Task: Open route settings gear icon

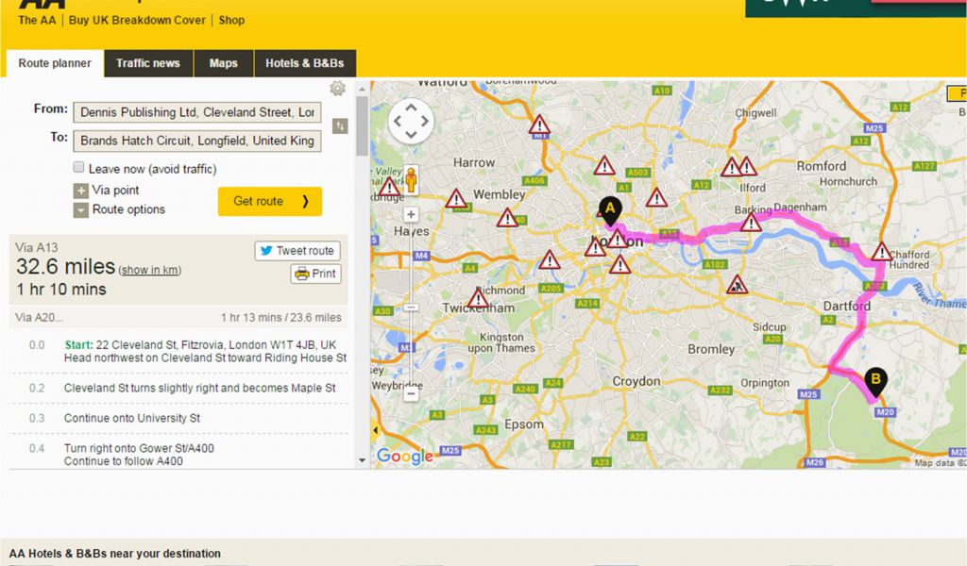Action: (337, 88)
